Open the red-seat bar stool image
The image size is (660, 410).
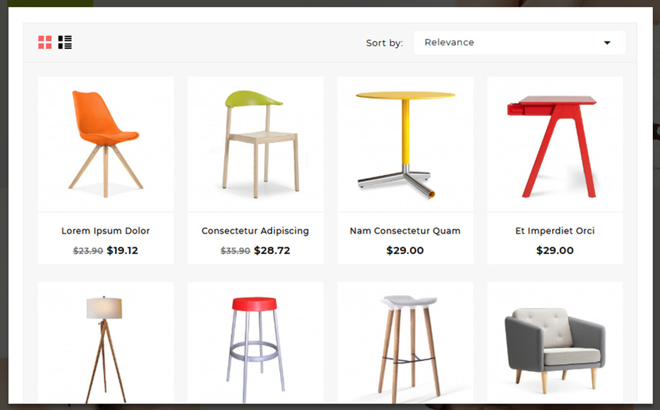pyautogui.click(x=255, y=343)
